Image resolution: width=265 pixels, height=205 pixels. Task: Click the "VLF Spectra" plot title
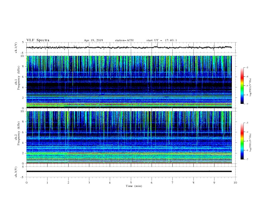(38, 40)
